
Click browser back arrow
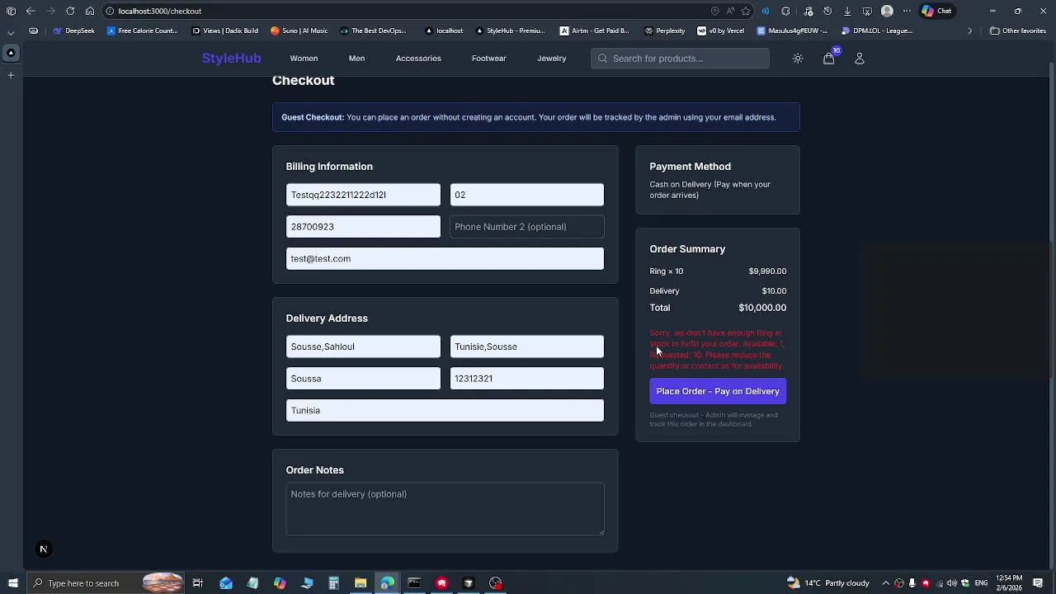[x=31, y=11]
